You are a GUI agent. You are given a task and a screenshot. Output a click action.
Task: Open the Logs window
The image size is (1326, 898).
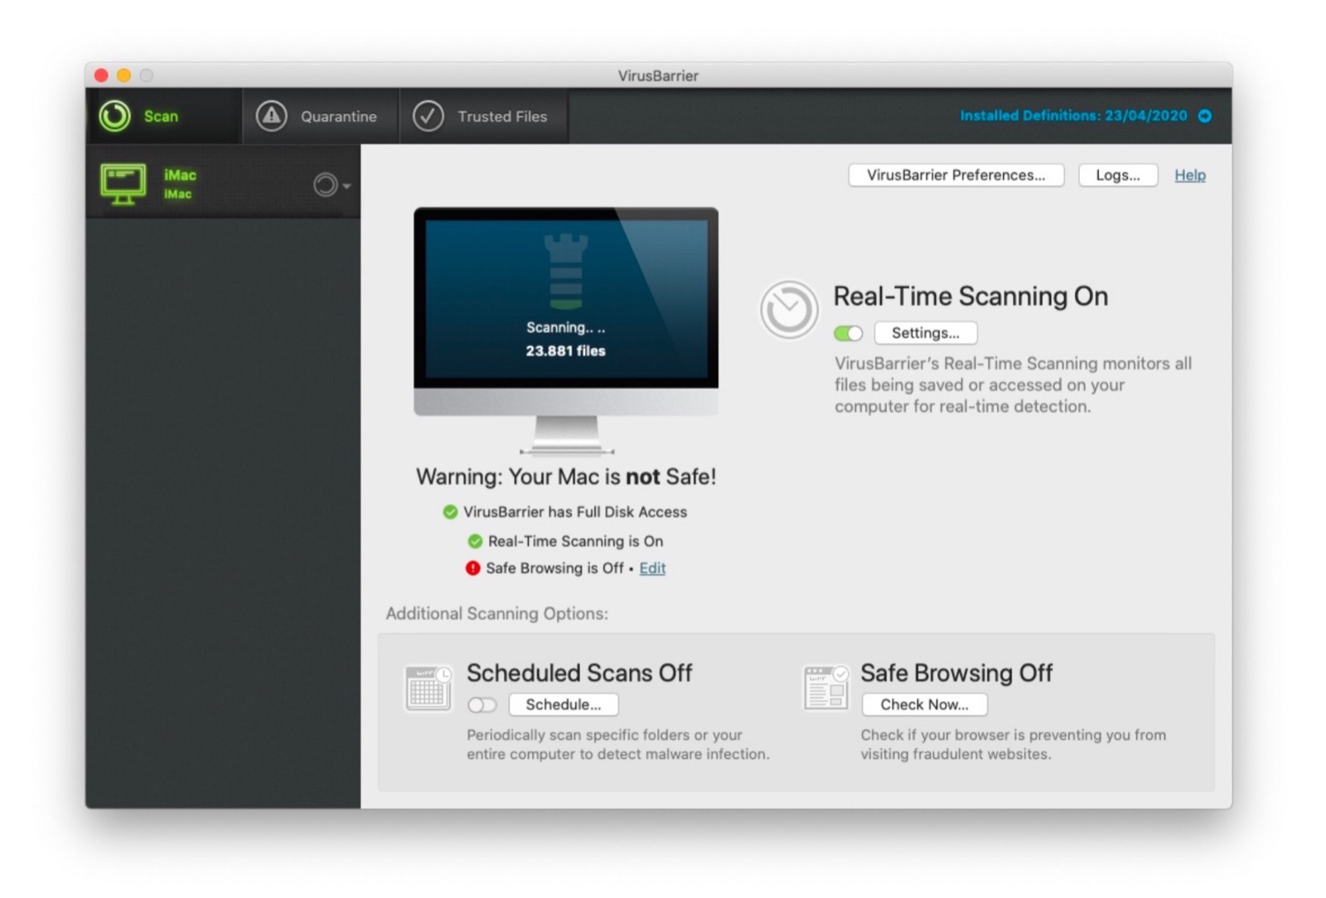[1117, 175]
